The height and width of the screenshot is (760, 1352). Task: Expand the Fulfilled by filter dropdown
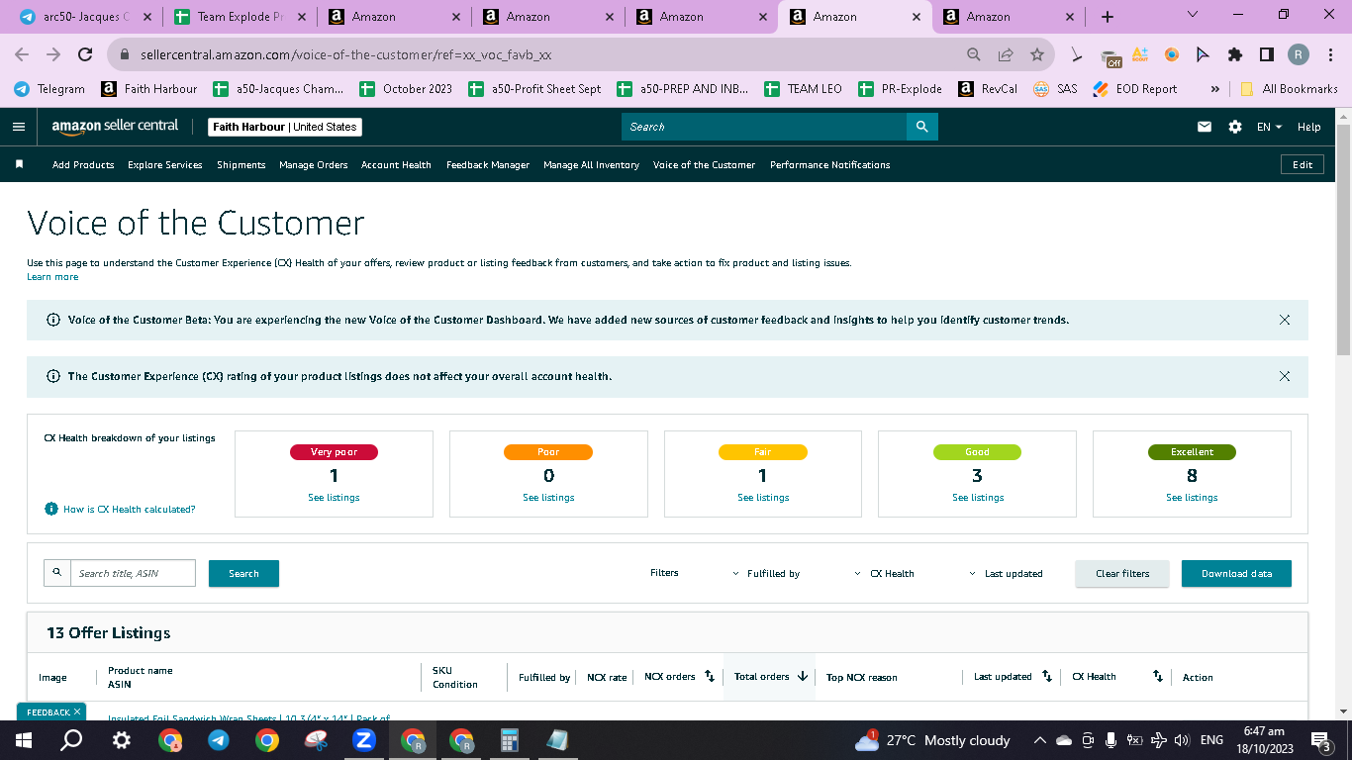[x=766, y=573]
